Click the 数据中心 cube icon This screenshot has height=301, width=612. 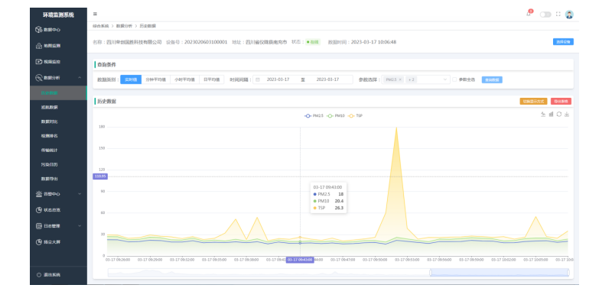click(x=39, y=30)
